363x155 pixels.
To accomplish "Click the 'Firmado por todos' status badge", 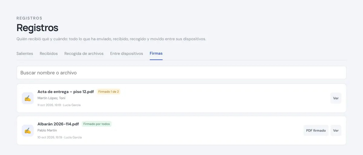I will pos(96,124).
